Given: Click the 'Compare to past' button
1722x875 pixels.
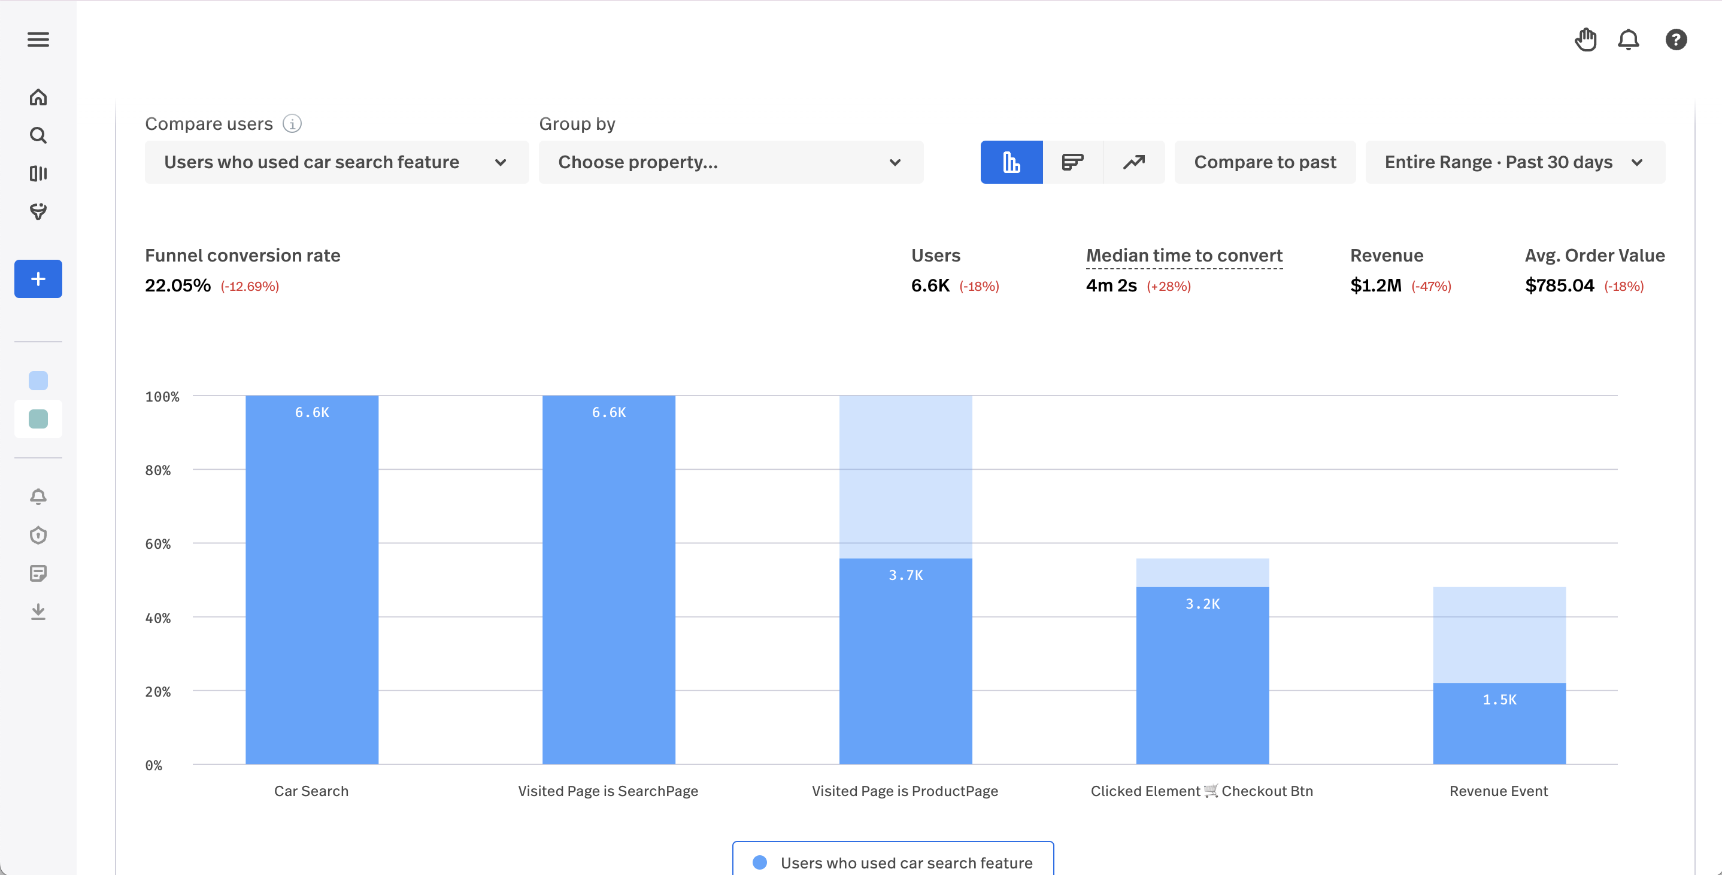Looking at the screenshot, I should (1265, 162).
